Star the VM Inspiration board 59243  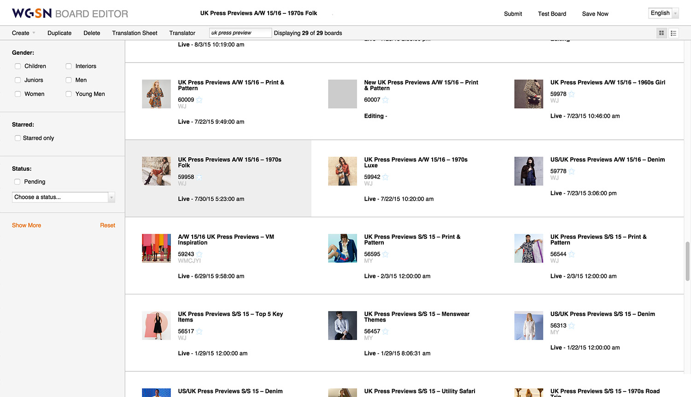pyautogui.click(x=199, y=254)
